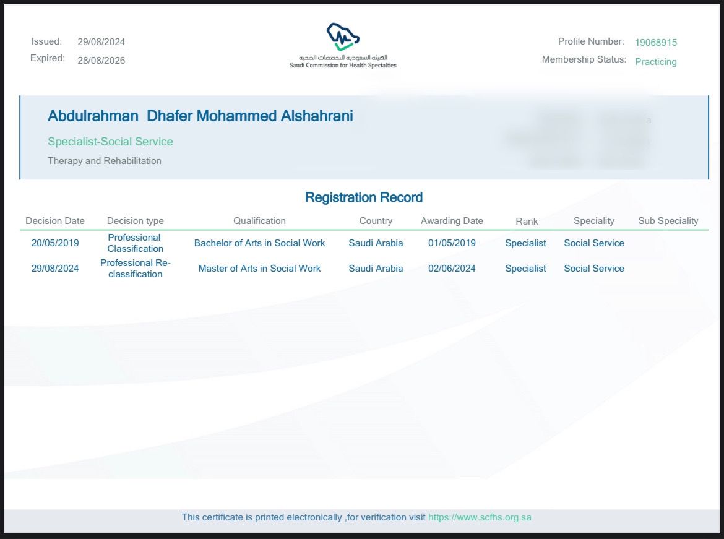Click the Decision Date column header
This screenshot has height=539, width=724.
[55, 221]
